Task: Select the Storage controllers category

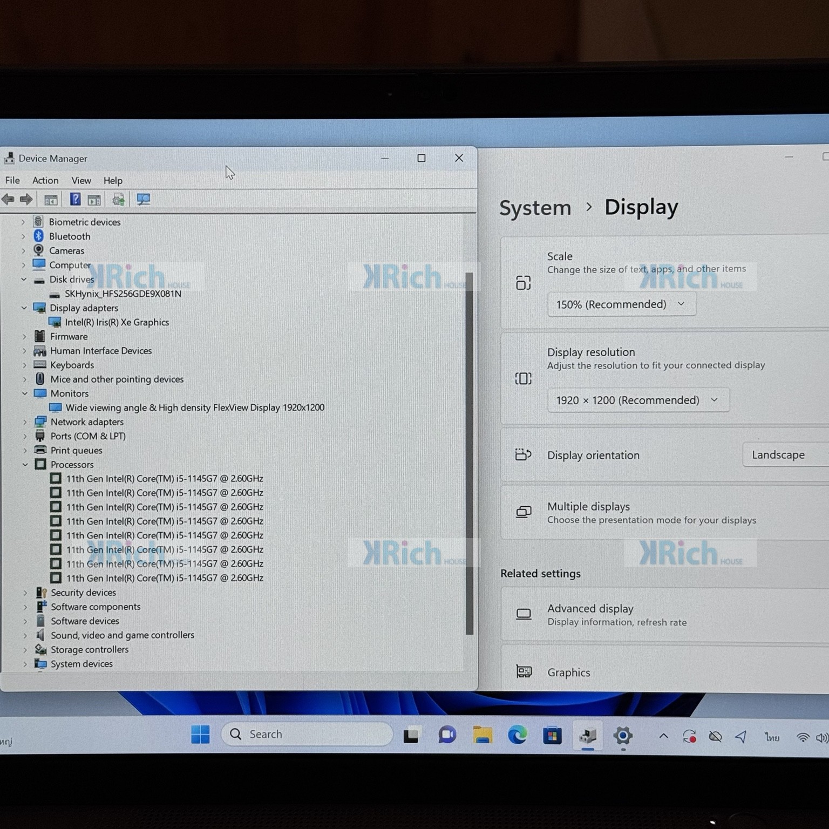Action: click(x=90, y=650)
